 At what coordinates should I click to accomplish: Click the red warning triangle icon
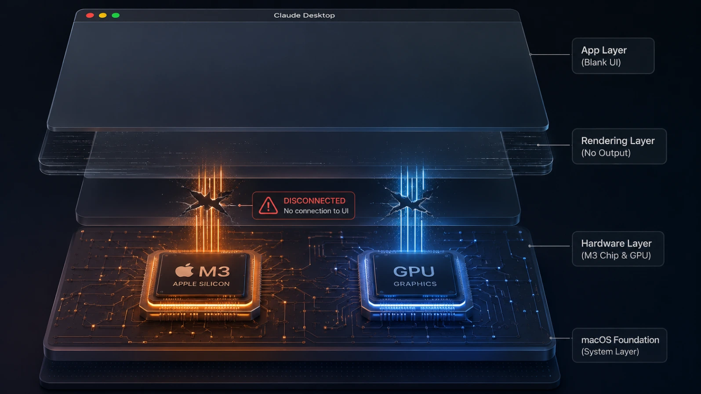point(268,206)
